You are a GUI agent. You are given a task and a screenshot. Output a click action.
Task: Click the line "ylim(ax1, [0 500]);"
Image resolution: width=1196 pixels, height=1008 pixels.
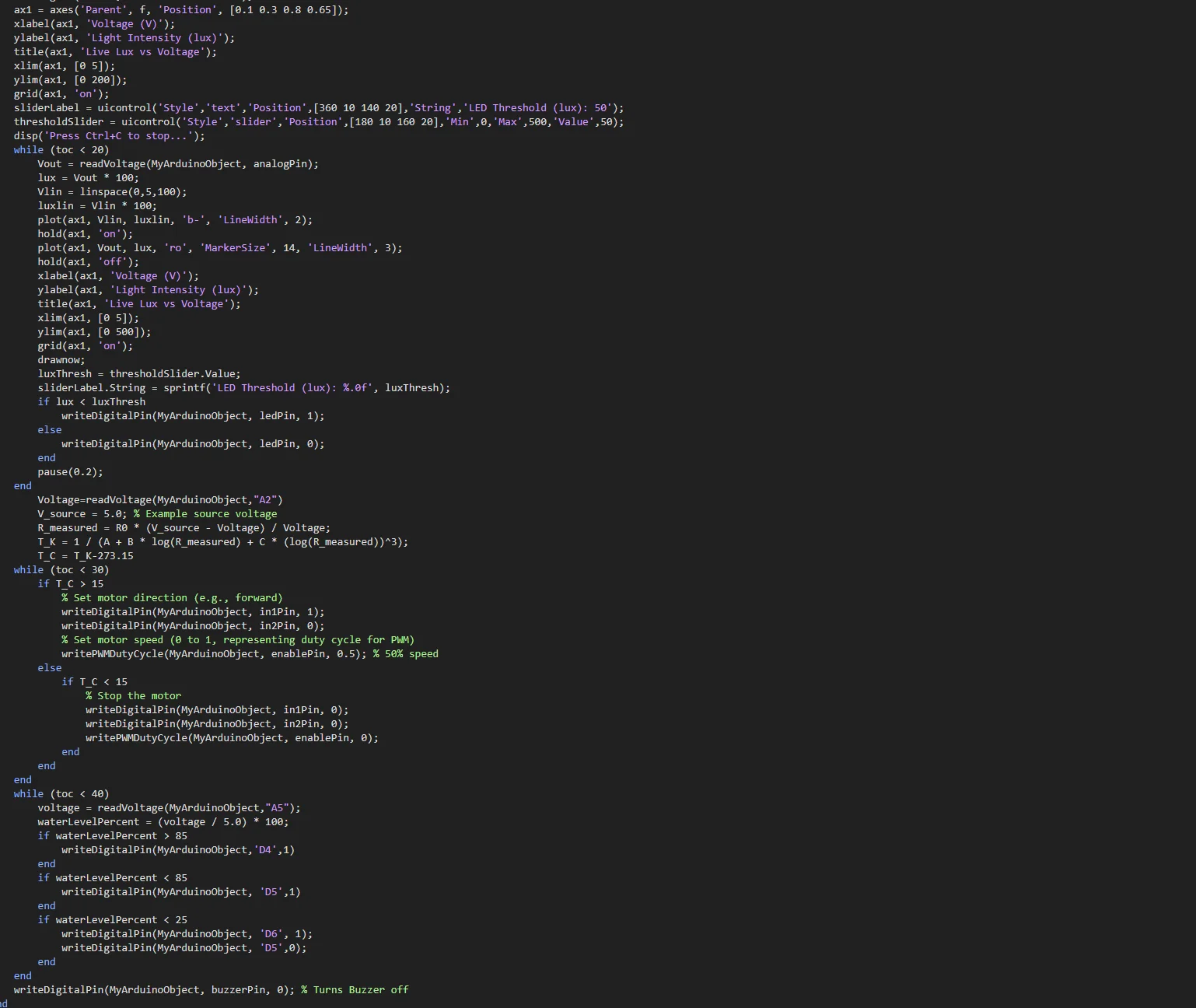[94, 332]
